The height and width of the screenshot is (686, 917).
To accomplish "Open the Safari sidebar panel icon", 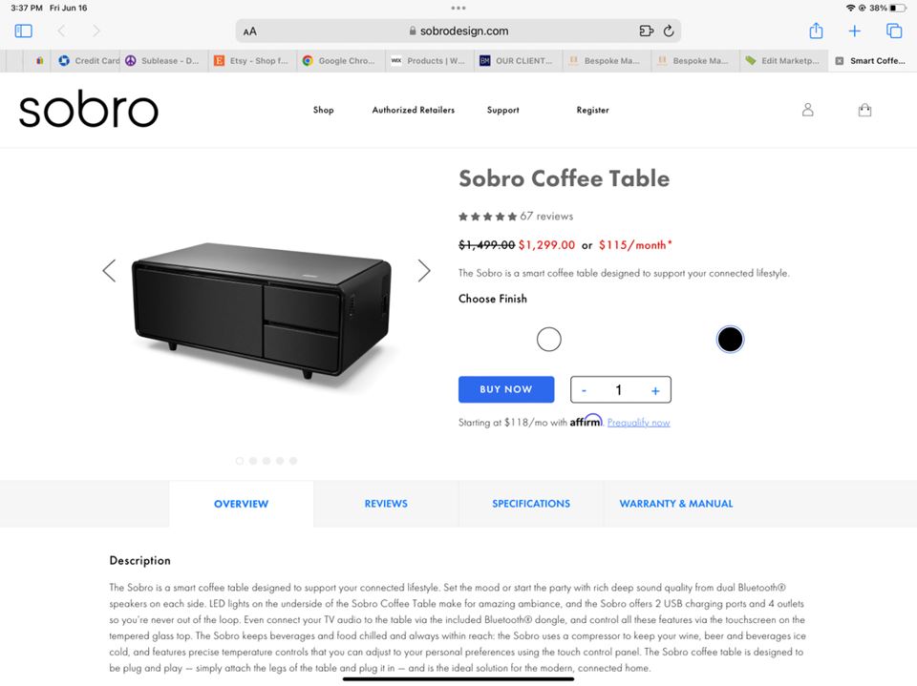I will click(23, 31).
